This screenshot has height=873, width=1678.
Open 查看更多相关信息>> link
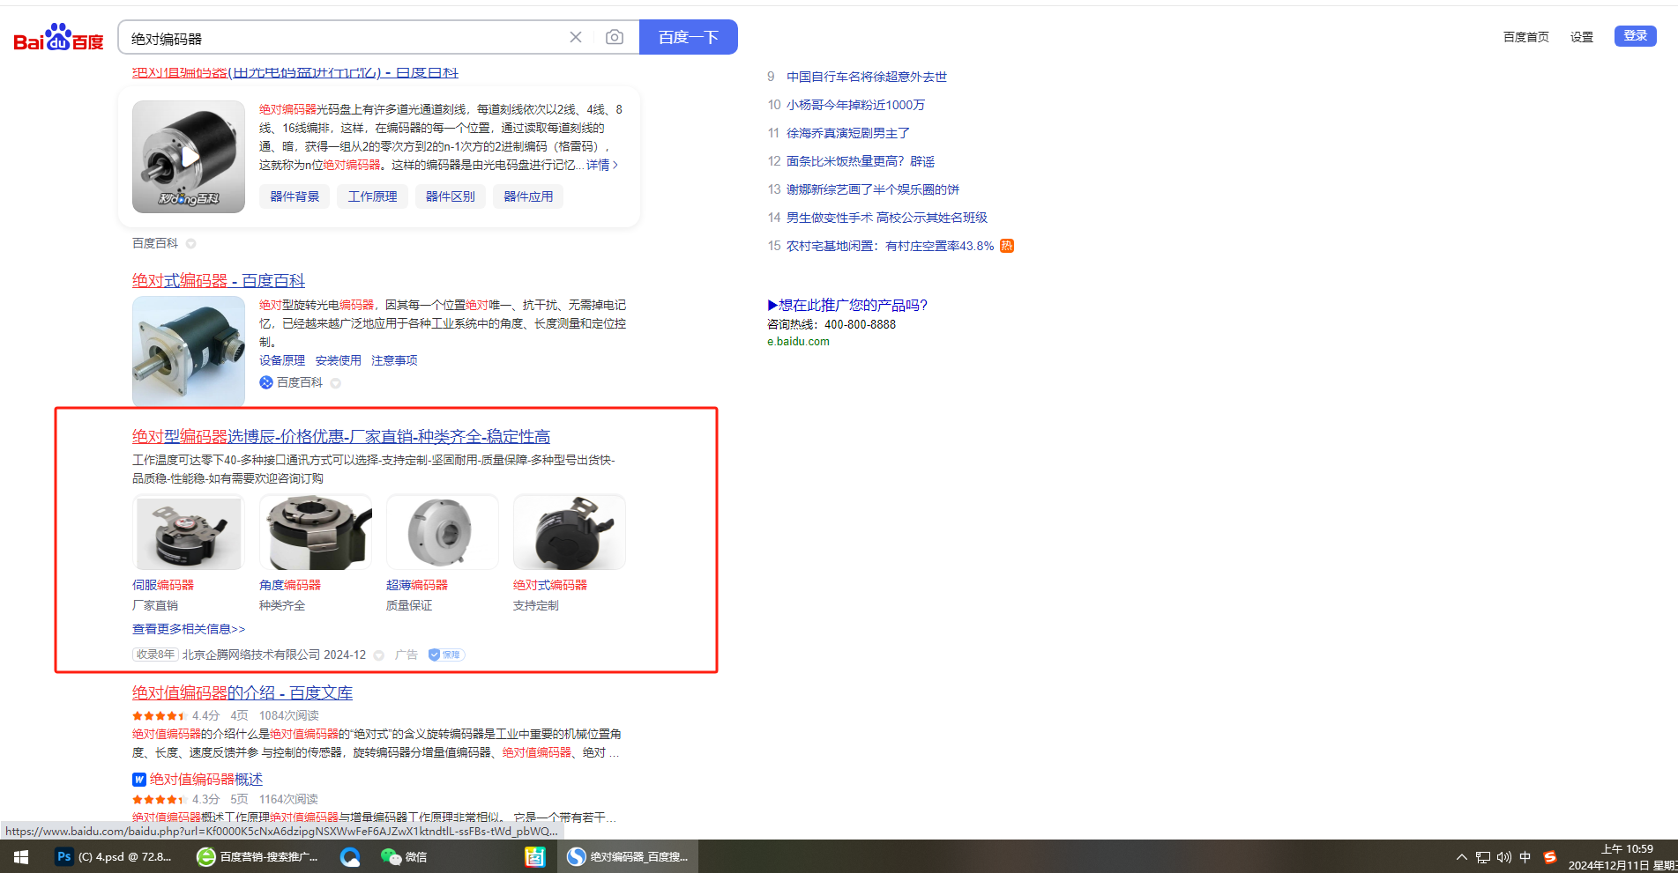(x=189, y=629)
